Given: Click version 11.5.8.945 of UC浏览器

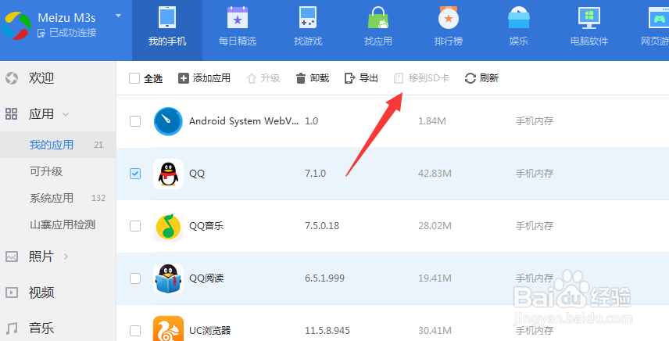Looking at the screenshot, I should pos(327,330).
